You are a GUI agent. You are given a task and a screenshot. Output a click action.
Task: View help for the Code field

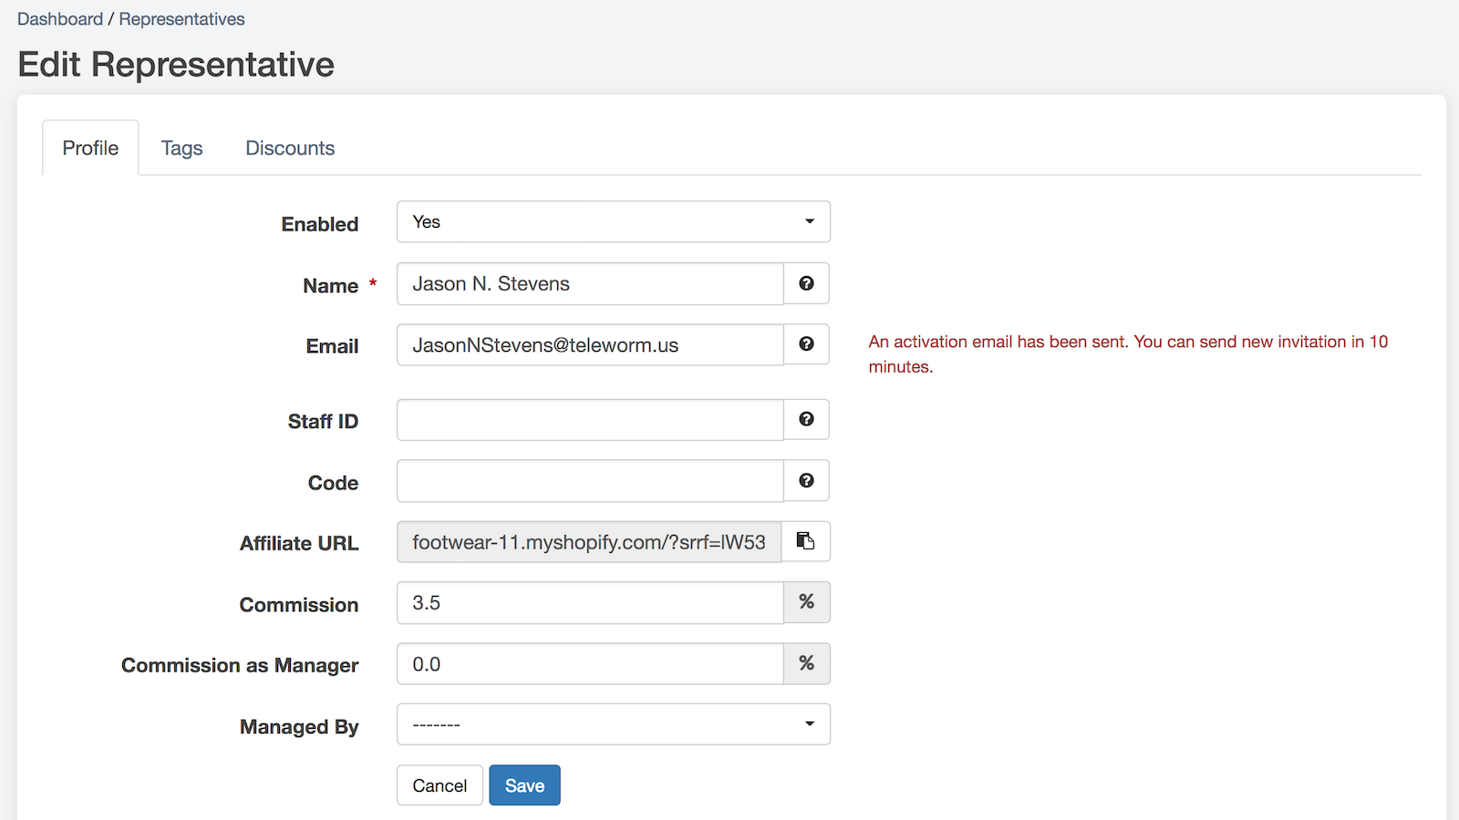tap(806, 480)
